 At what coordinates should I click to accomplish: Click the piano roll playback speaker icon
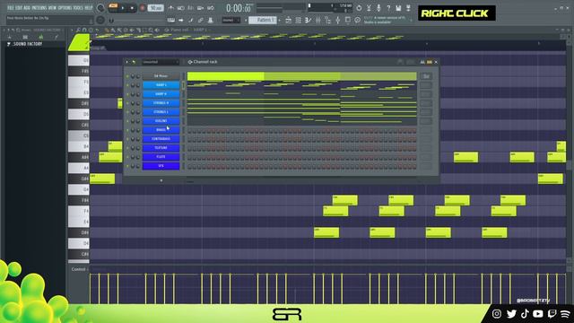point(157,30)
